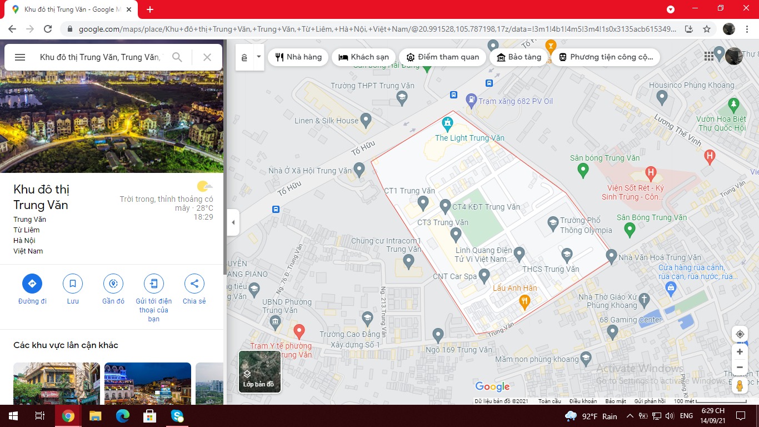Open the Google apps grid icon
This screenshot has width=759, height=427.
708,56
